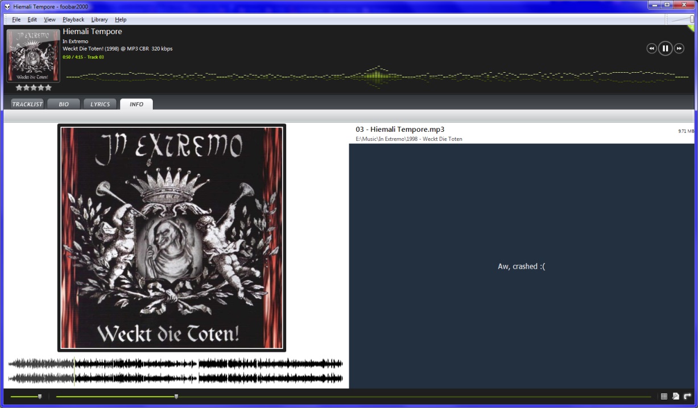This screenshot has width=698, height=408.
Task: Rate the track two stars
Action: tap(26, 88)
